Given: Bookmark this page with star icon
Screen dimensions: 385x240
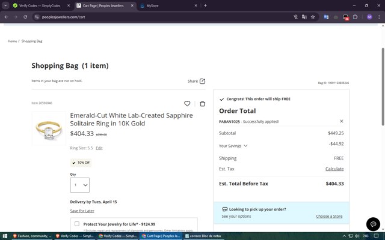Looking at the screenshot, I should [313, 17].
